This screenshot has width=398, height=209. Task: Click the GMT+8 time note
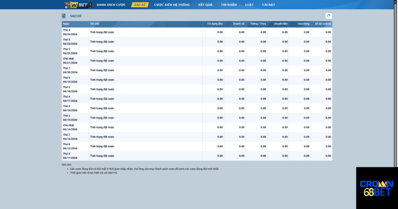coord(94,173)
